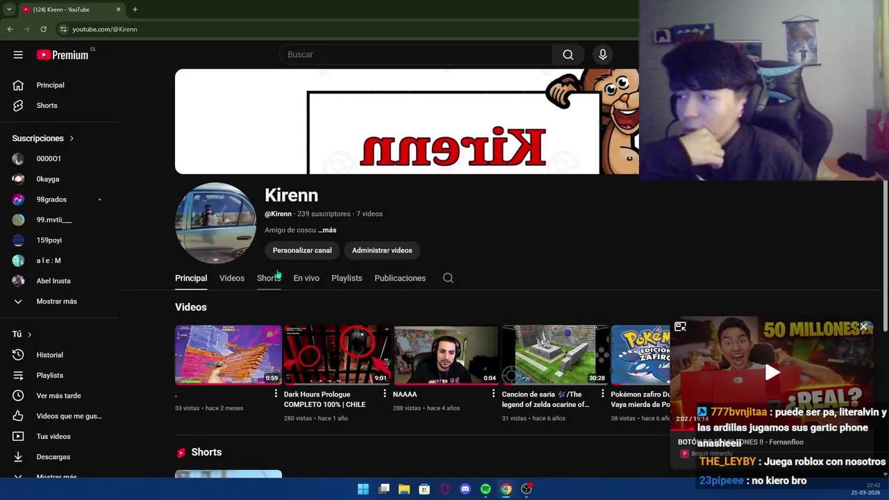The height and width of the screenshot is (500, 889).
Task: Click the page vertical scrollbar
Action: [x=885, y=256]
